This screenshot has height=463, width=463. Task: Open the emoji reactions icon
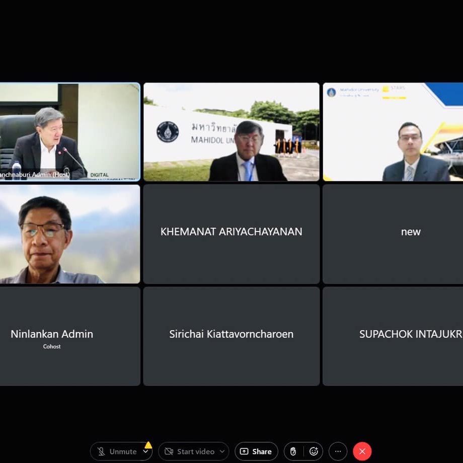314,451
